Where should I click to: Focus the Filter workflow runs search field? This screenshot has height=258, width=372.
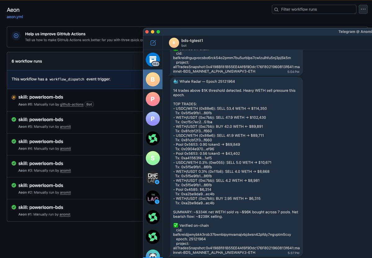(x=314, y=9)
